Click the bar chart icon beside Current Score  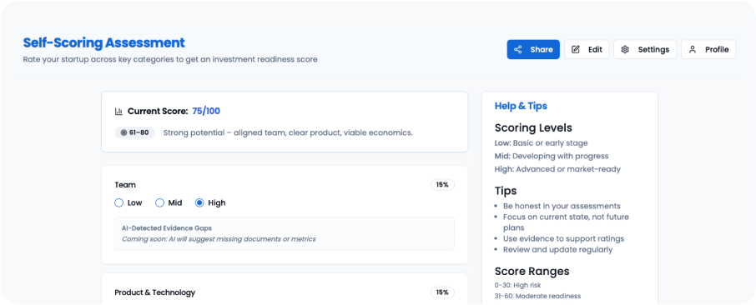118,112
